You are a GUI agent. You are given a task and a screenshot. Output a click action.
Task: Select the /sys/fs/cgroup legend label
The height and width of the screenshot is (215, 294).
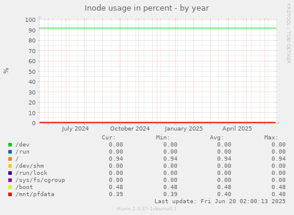coord(40,180)
